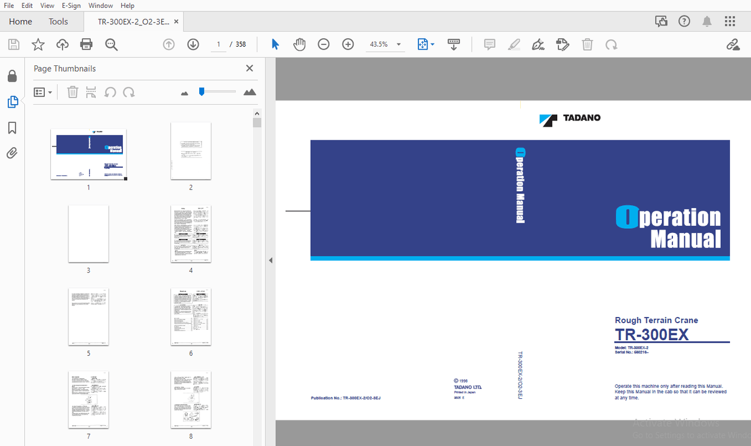The width and height of the screenshot is (751, 446).
Task: Toggle continuous scrolling page view
Action: pyautogui.click(x=454, y=44)
